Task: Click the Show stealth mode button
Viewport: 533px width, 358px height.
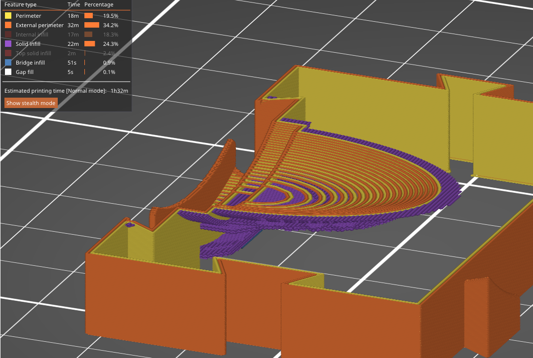Action: point(31,103)
